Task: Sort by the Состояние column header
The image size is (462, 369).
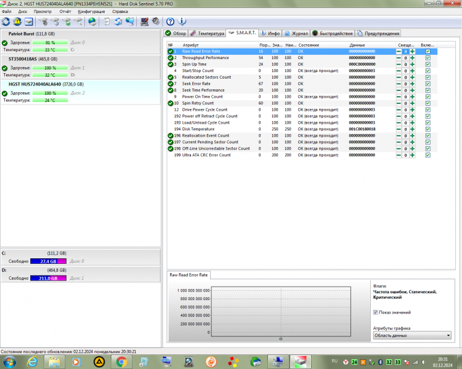Action: 322,45
